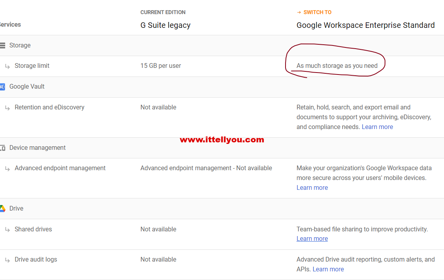This screenshot has height=280, width=444.
Task: Click the arrow icon beside Storage limit
Action: [x=7, y=66]
